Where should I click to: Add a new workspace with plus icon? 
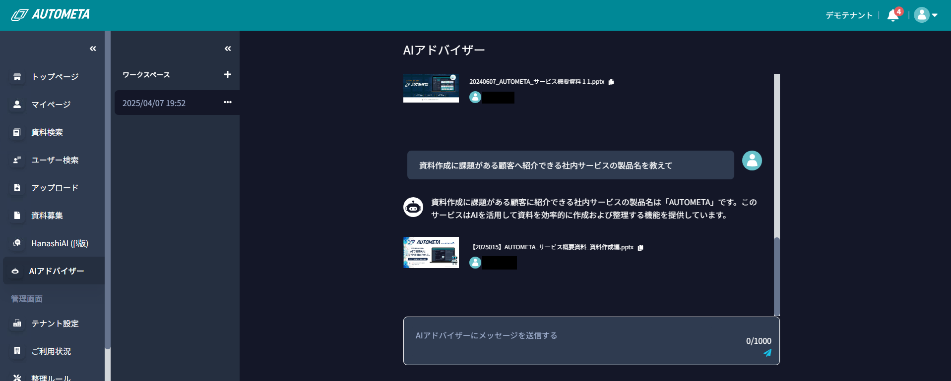pos(228,74)
